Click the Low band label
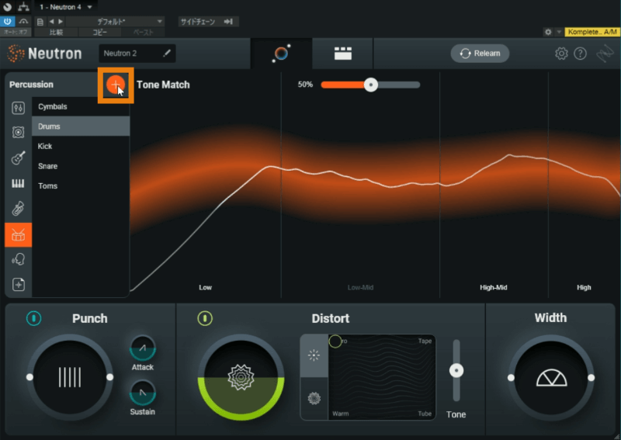The width and height of the screenshot is (621, 440). point(205,288)
